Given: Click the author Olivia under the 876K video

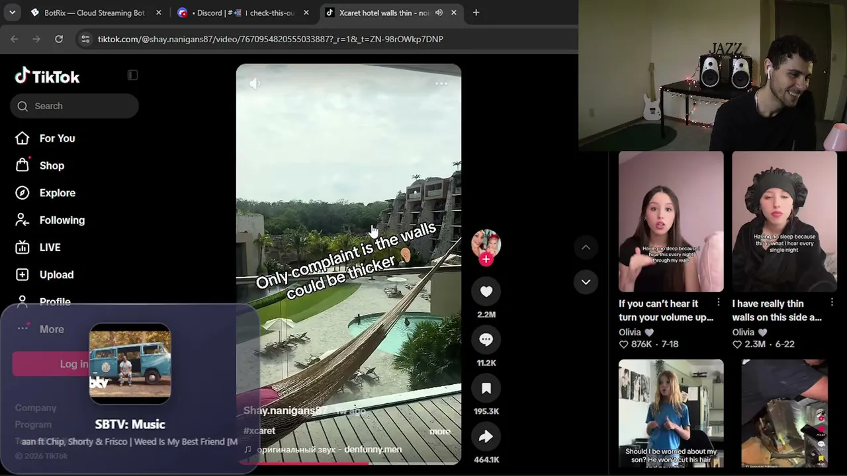Looking at the screenshot, I should pos(630,332).
